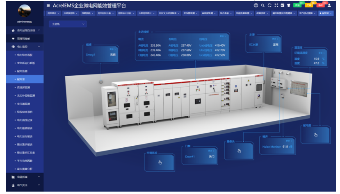
Task: Click the refresh icon in top header
Action: tap(269, 5)
